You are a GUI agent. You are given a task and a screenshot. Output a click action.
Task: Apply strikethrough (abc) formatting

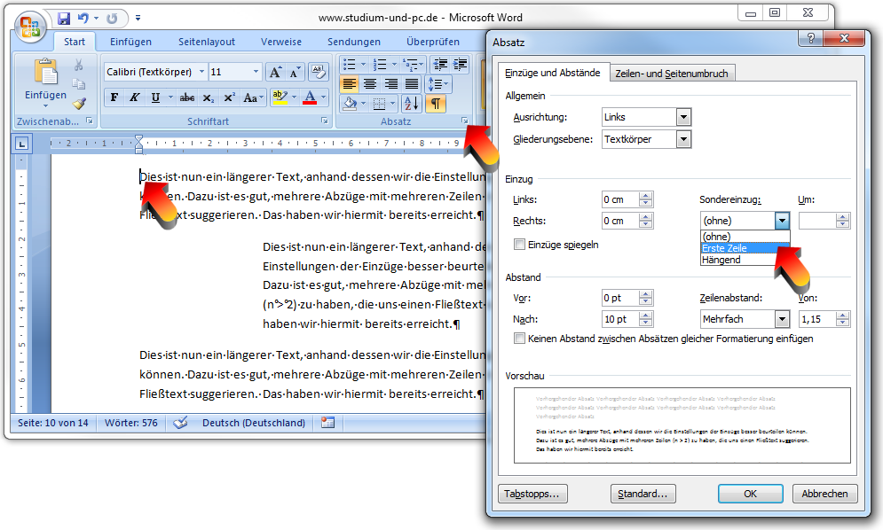pyautogui.click(x=187, y=97)
